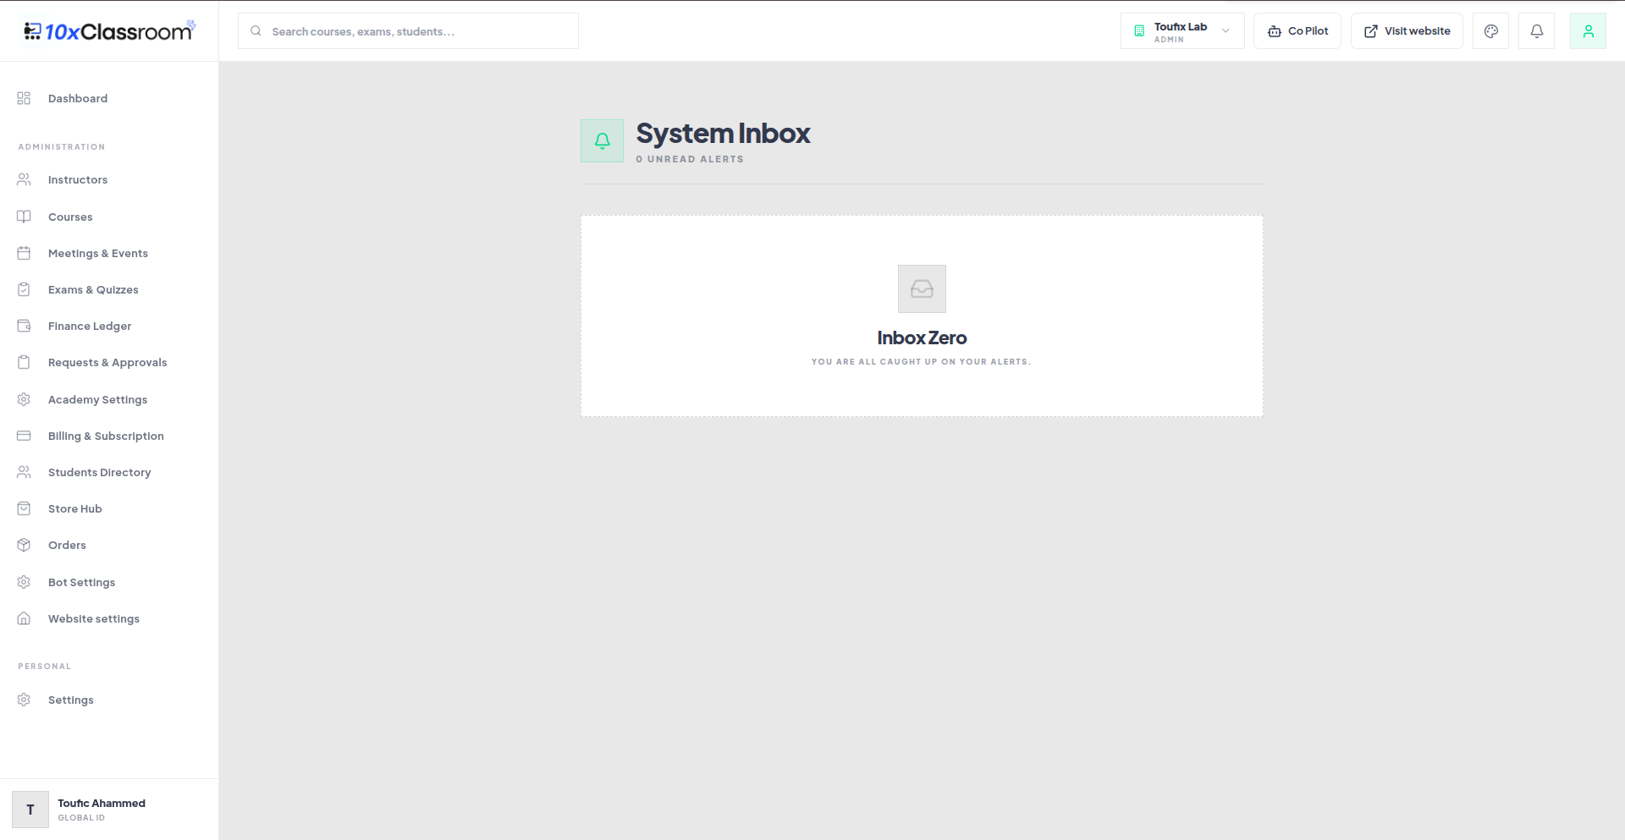Image resolution: width=1625 pixels, height=840 pixels.
Task: Click the Bot Settings gear icon
Action: coord(24,582)
